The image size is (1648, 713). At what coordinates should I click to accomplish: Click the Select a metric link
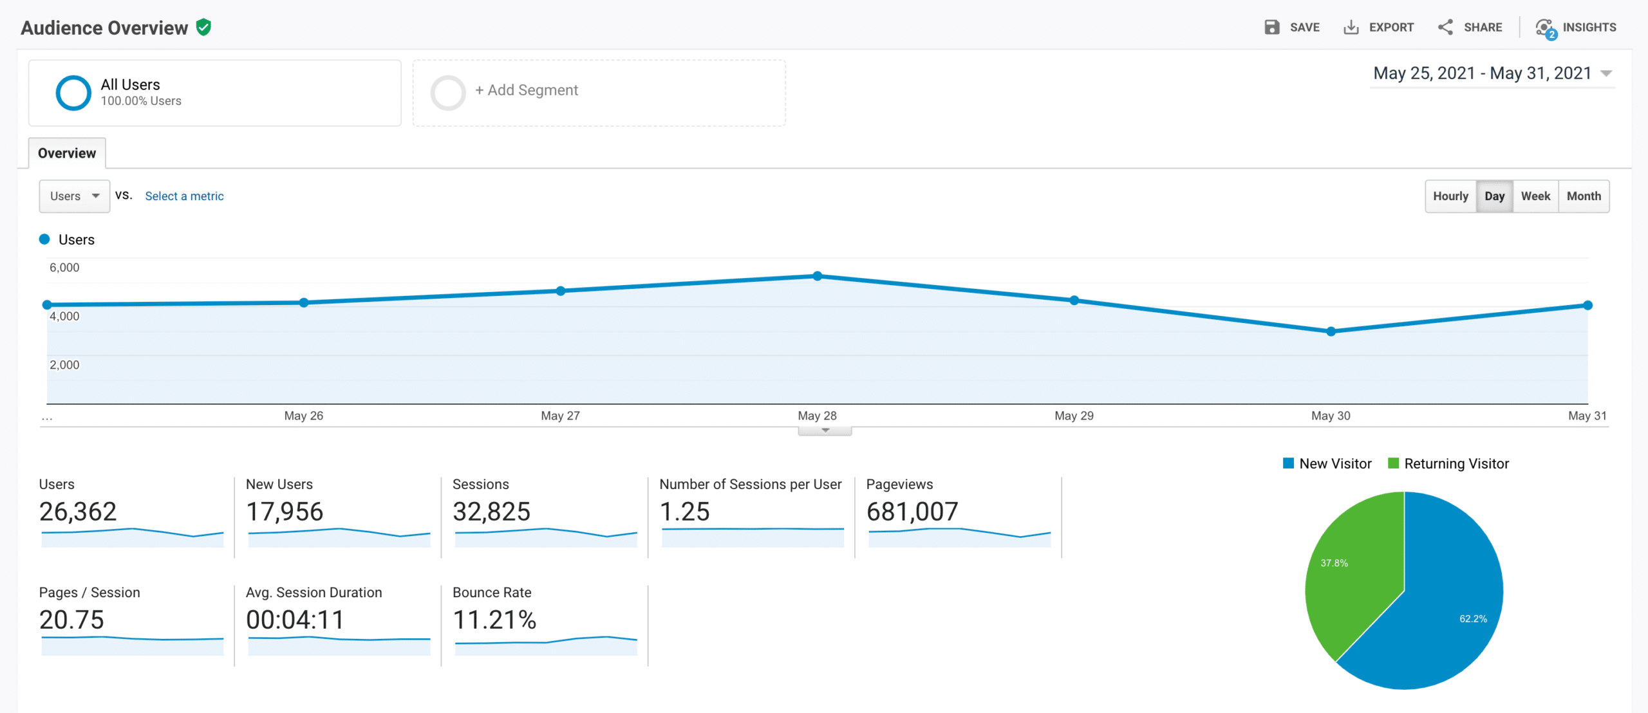[184, 196]
